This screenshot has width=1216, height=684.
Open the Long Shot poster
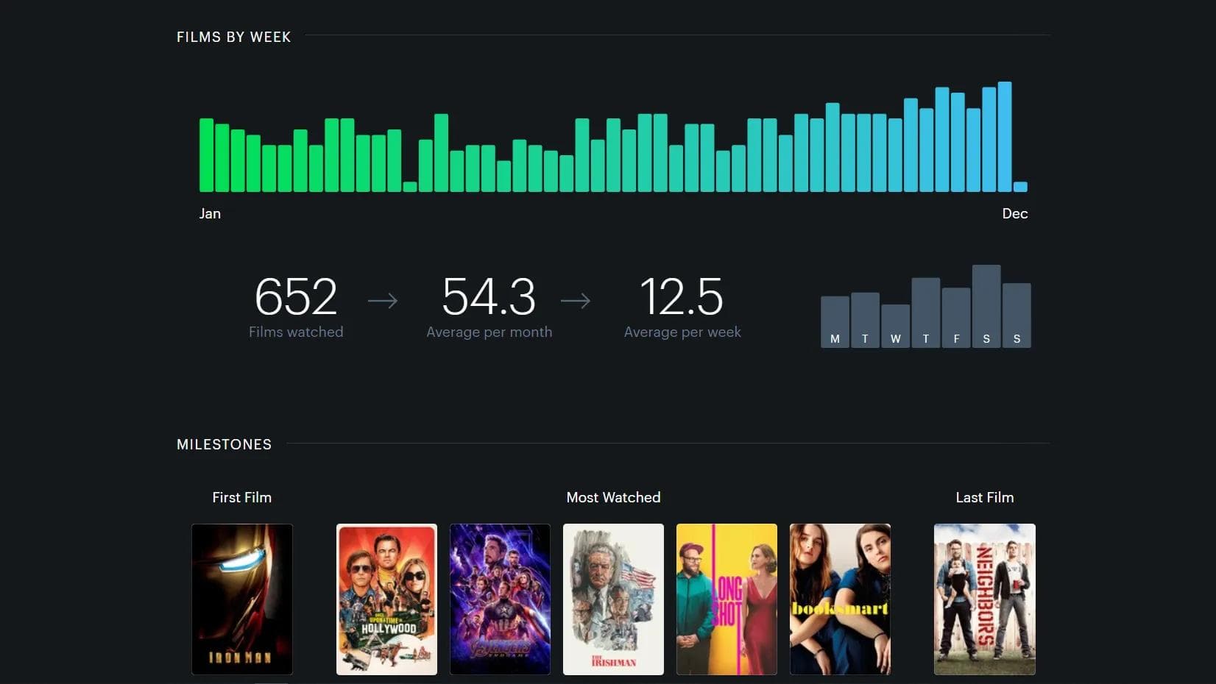coord(727,599)
